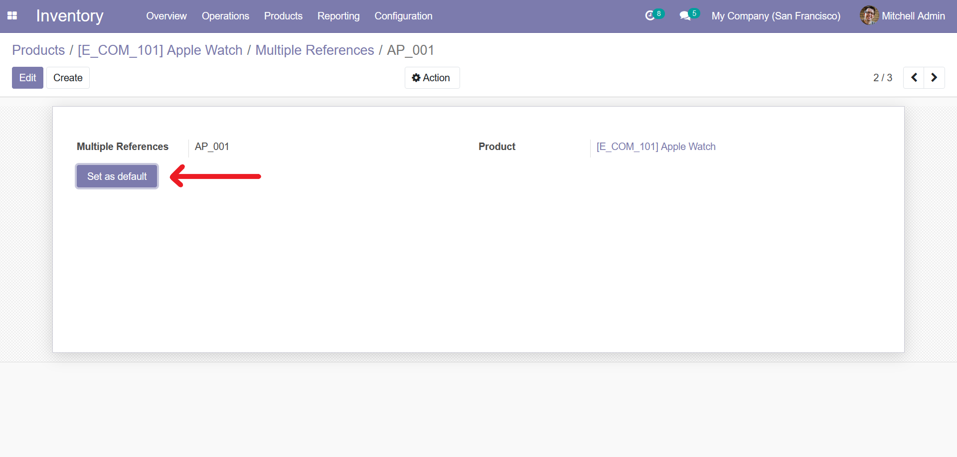Viewport: 957px width, 457px height.
Task: Click the AP_001 breadcrumb title
Action: pyautogui.click(x=410, y=50)
